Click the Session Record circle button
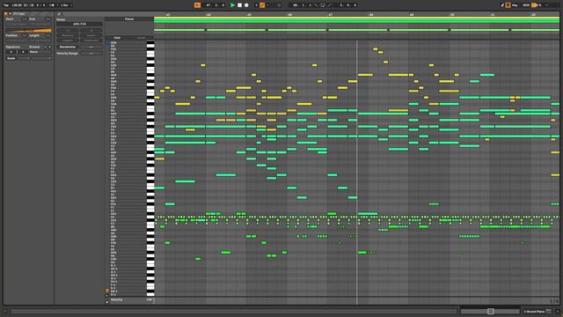 coord(279,5)
